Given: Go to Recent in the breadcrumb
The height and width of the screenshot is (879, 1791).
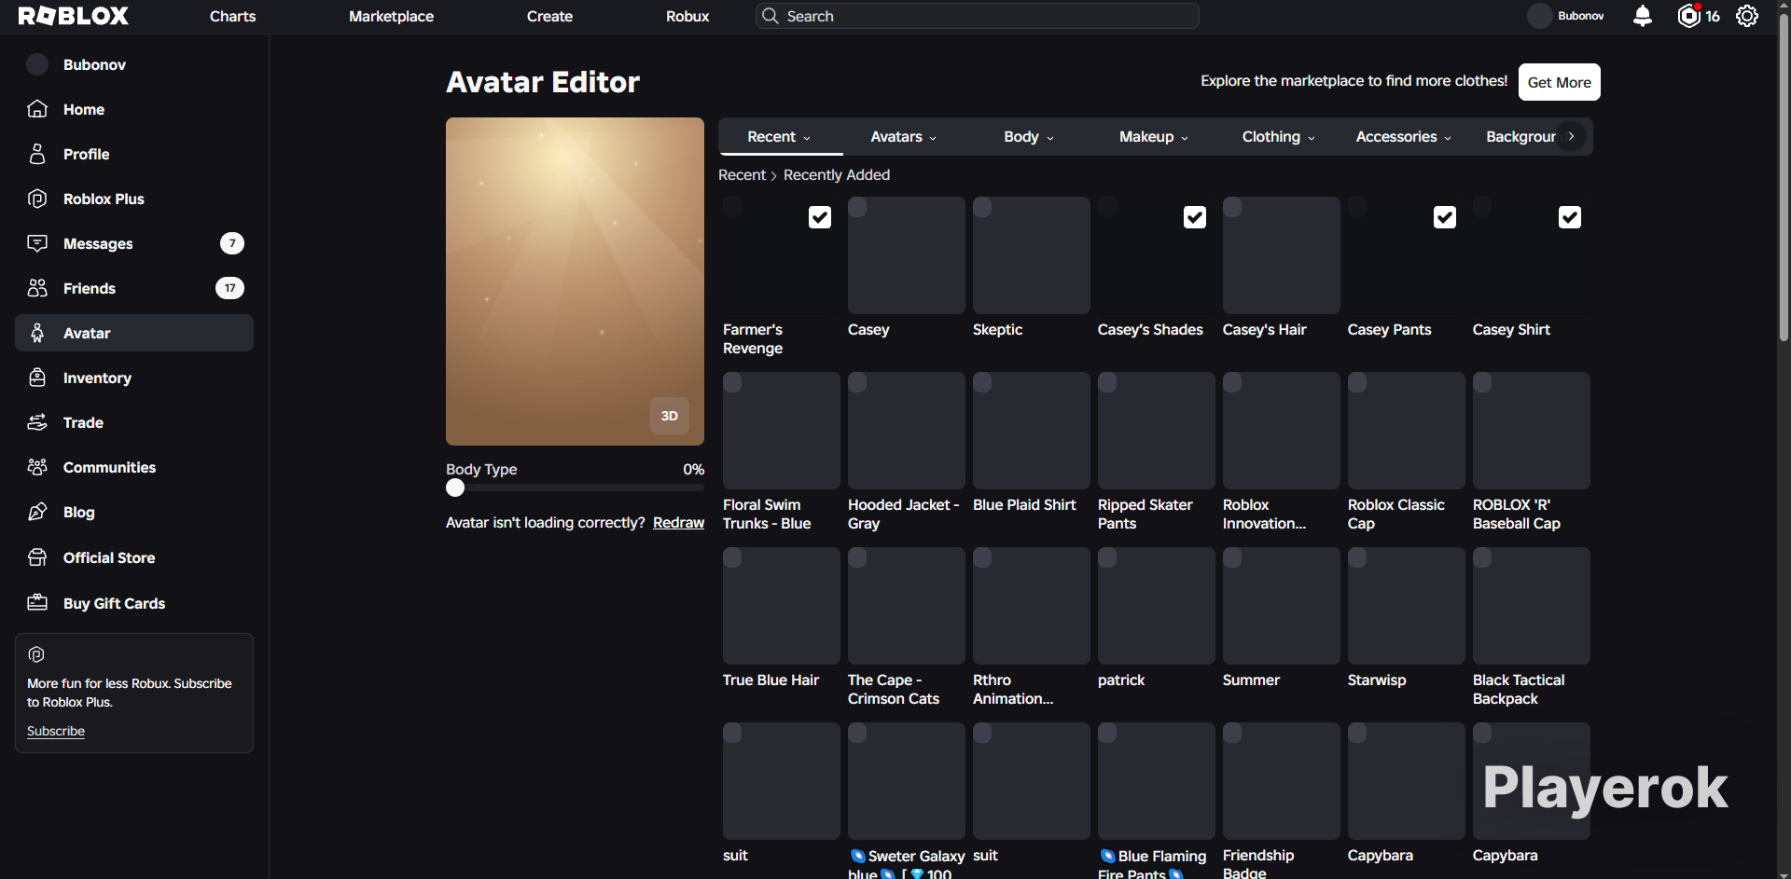Looking at the screenshot, I should (x=742, y=175).
